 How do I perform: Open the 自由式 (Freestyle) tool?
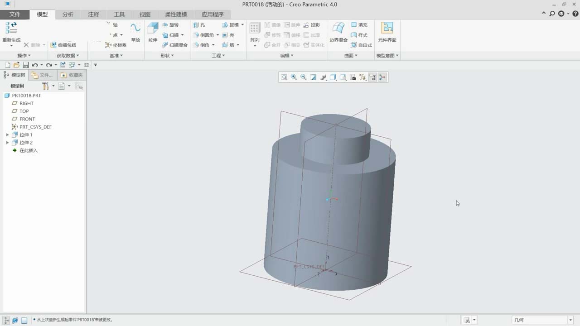tap(362, 45)
